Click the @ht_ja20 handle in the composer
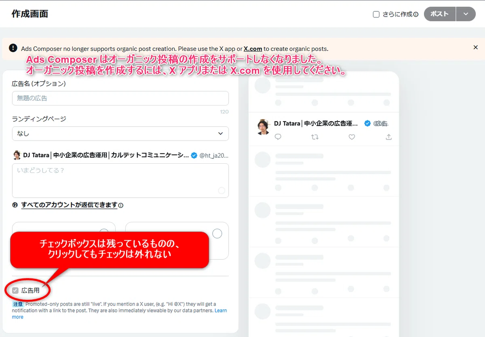The width and height of the screenshot is (485, 337). coord(214,155)
